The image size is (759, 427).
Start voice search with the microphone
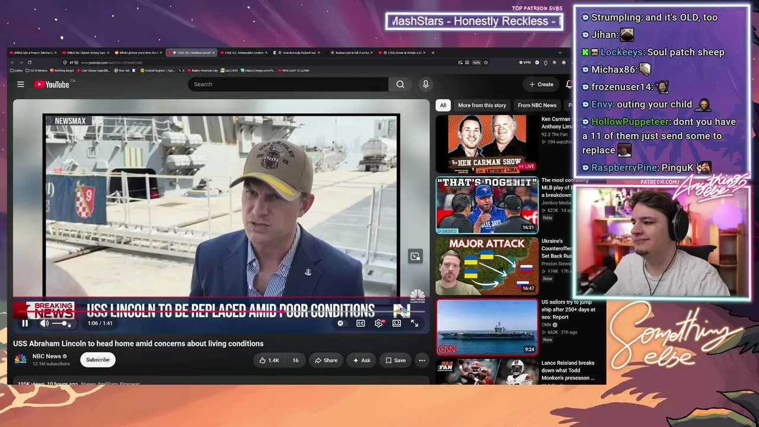[425, 84]
